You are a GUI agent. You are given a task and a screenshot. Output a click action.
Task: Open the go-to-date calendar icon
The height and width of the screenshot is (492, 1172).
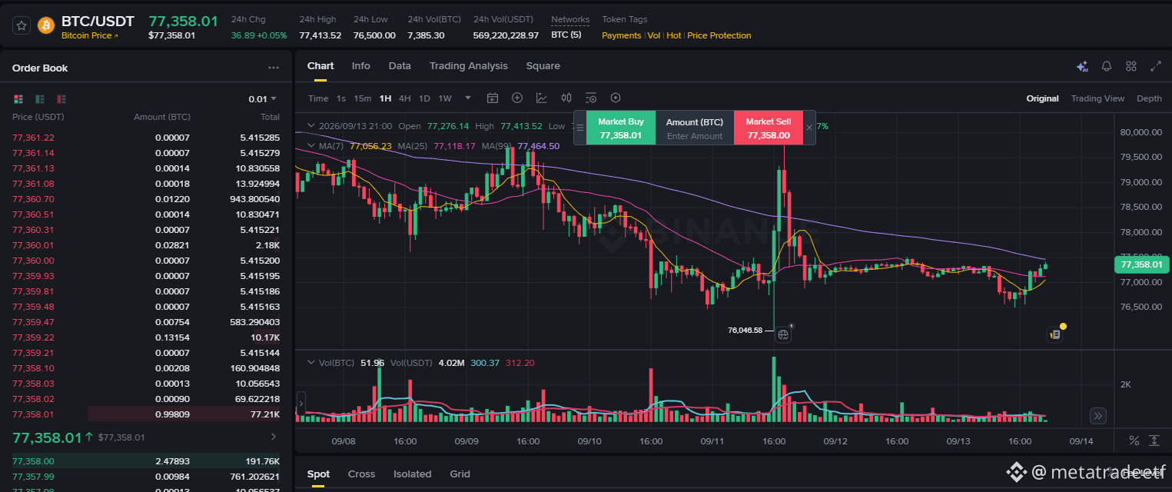tap(493, 98)
